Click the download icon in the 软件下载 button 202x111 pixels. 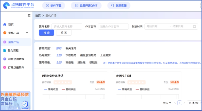(47, 6)
